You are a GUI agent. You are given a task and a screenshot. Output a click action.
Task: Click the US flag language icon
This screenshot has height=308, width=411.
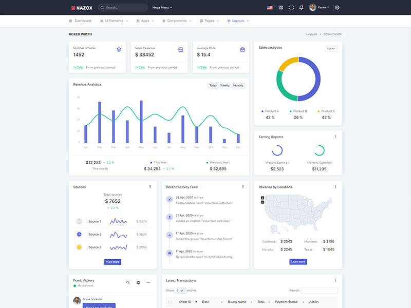coord(270,8)
